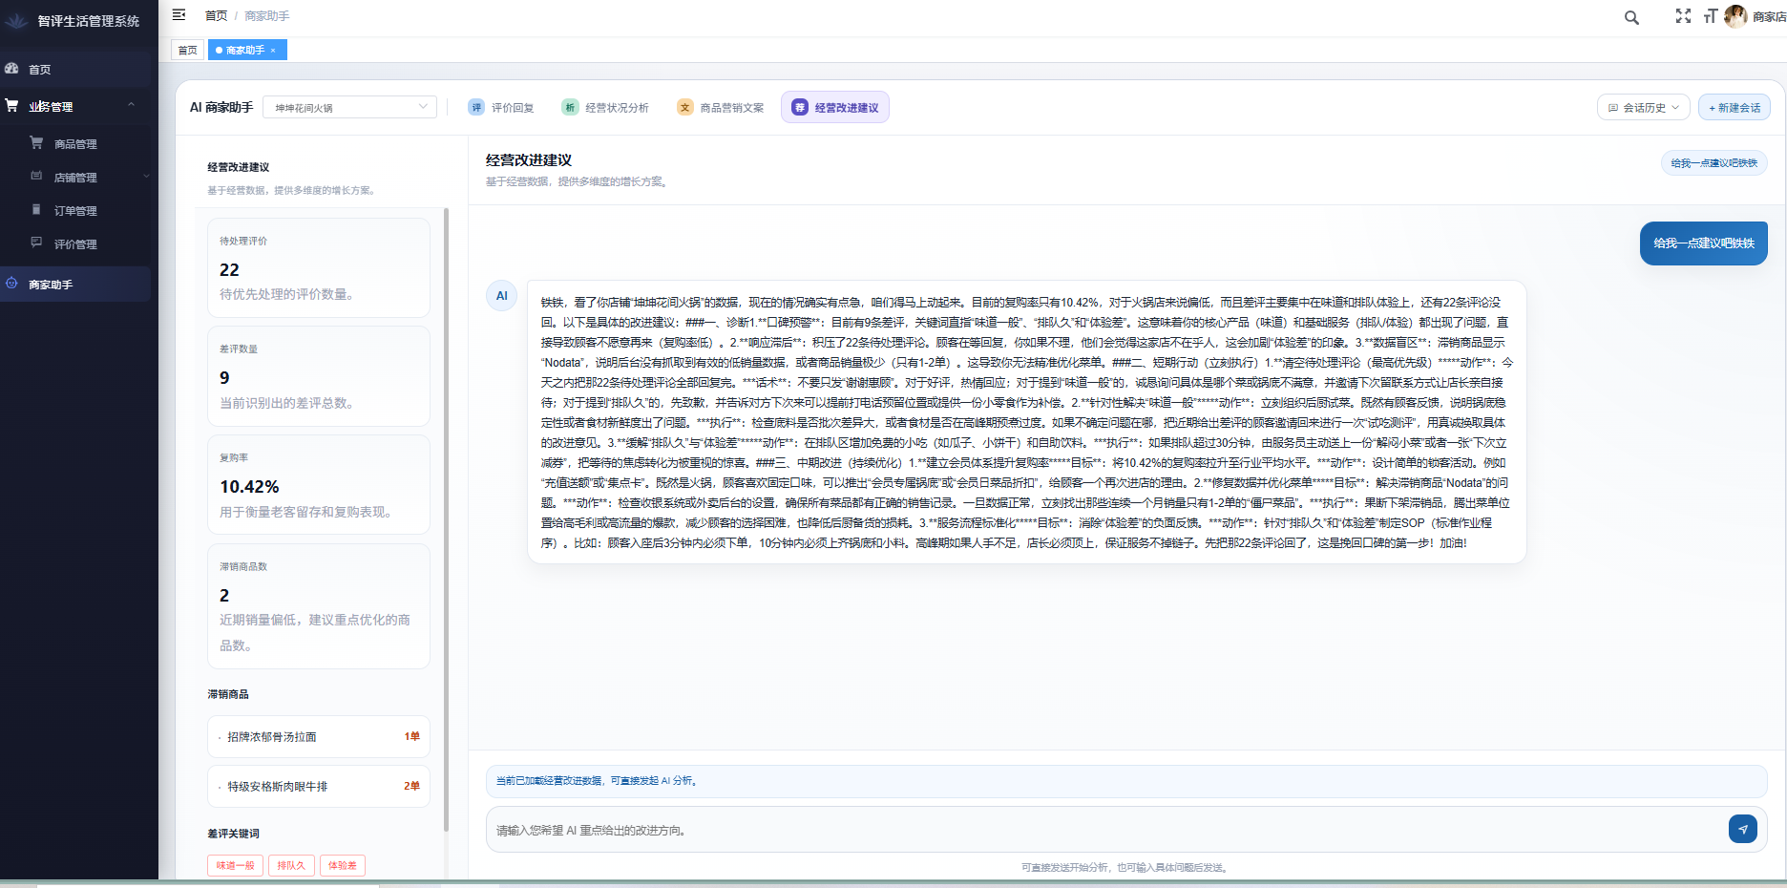The width and height of the screenshot is (1787, 888).
Task: Open the global search magnifier icon
Action: [1630, 17]
